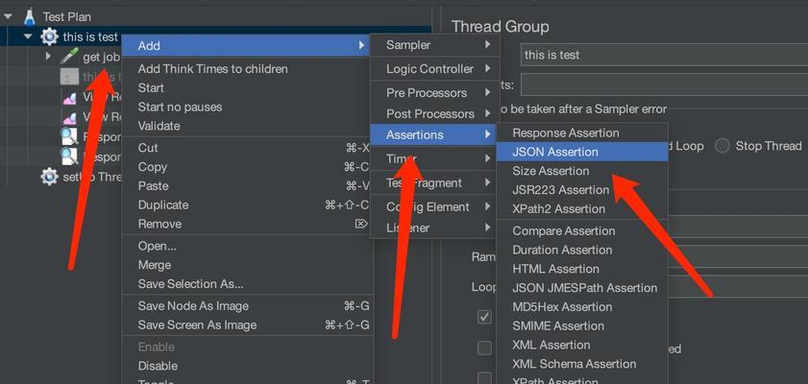The width and height of the screenshot is (808, 384).
Task: Duplicate the selected node
Action: point(246,204)
